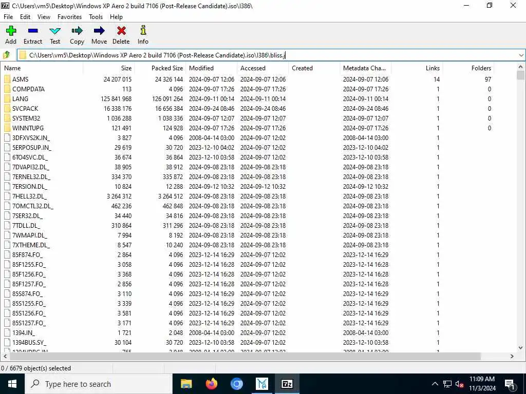526x394 pixels.
Task: Sort by Folders column header
Action: tap(468, 68)
